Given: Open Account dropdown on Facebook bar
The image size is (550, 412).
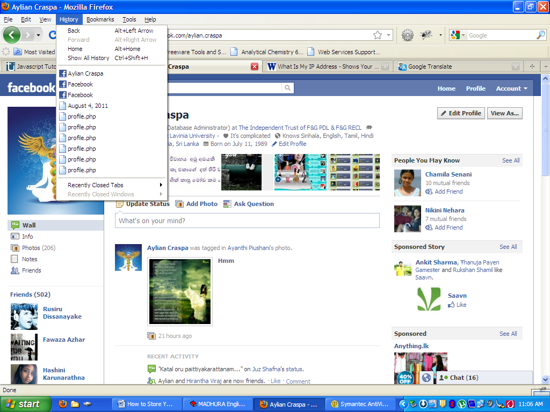Looking at the screenshot, I should click(x=511, y=89).
